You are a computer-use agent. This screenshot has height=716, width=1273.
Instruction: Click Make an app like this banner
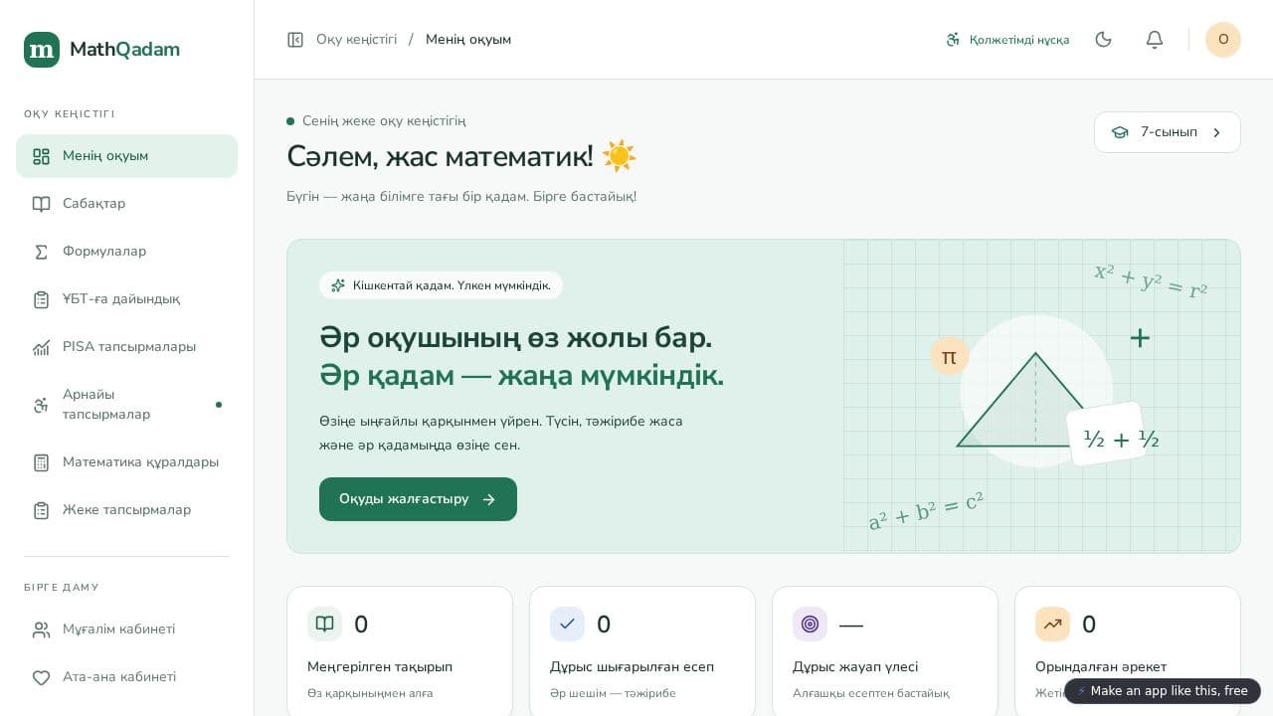[x=1163, y=691]
